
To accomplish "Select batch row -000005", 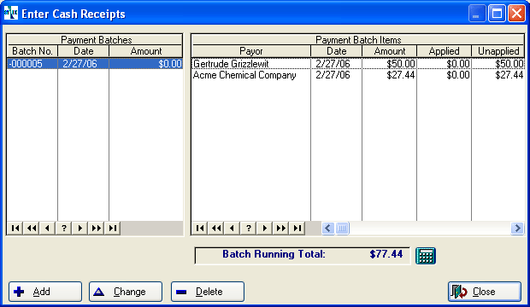I will coord(95,64).
